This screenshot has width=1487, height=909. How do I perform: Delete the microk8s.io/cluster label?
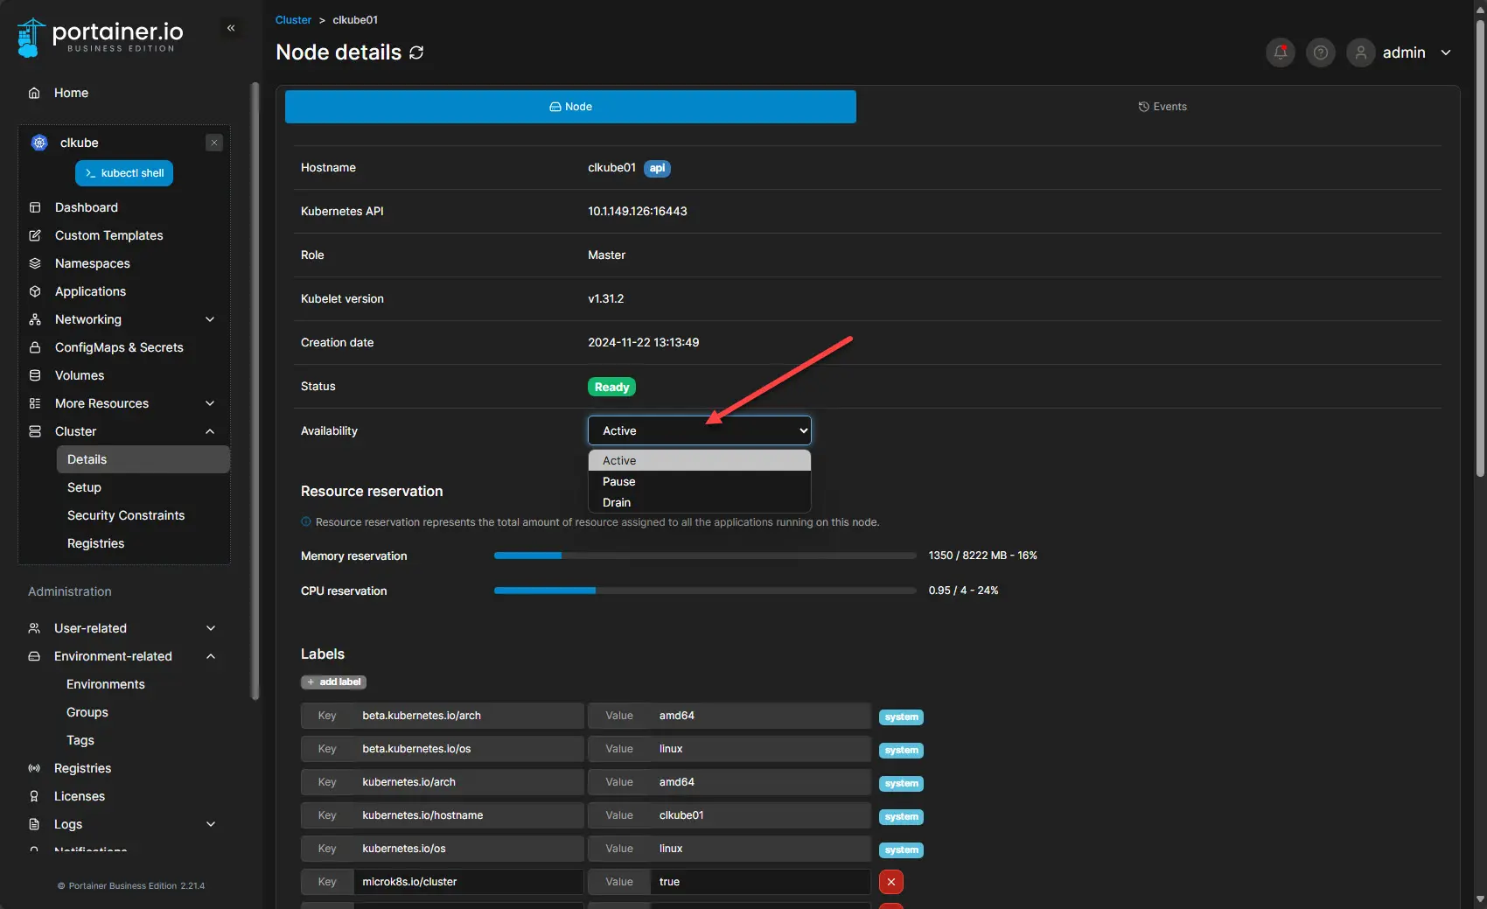[x=890, y=882]
